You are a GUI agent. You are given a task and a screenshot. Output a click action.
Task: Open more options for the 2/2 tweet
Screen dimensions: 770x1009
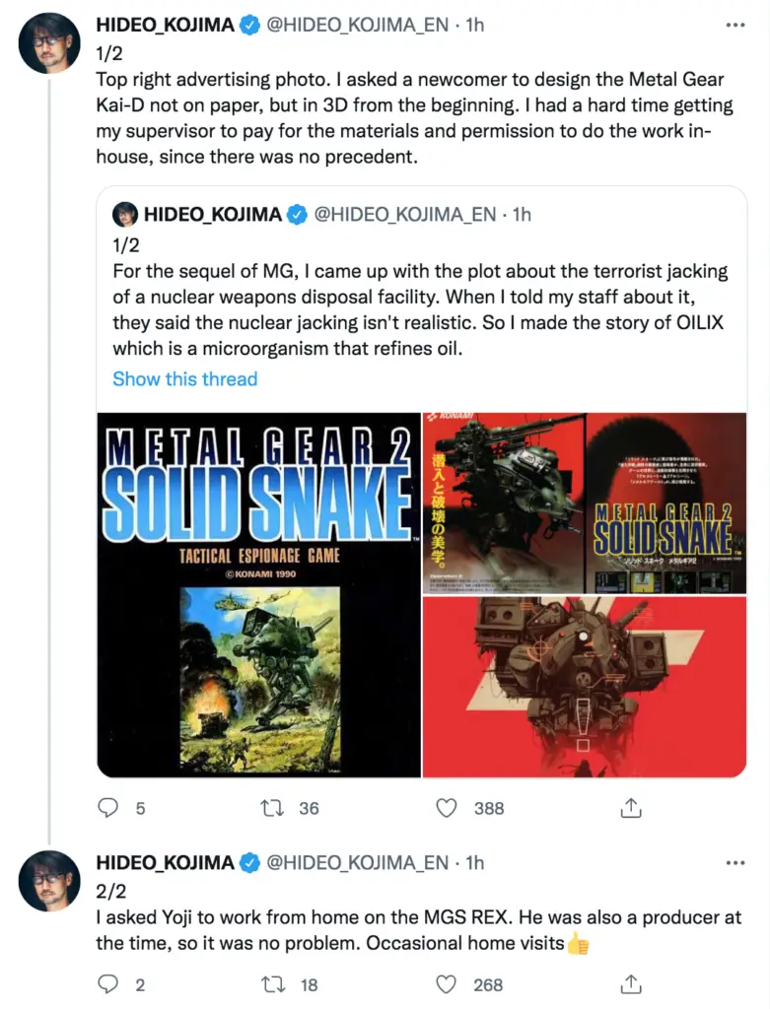coord(735,863)
